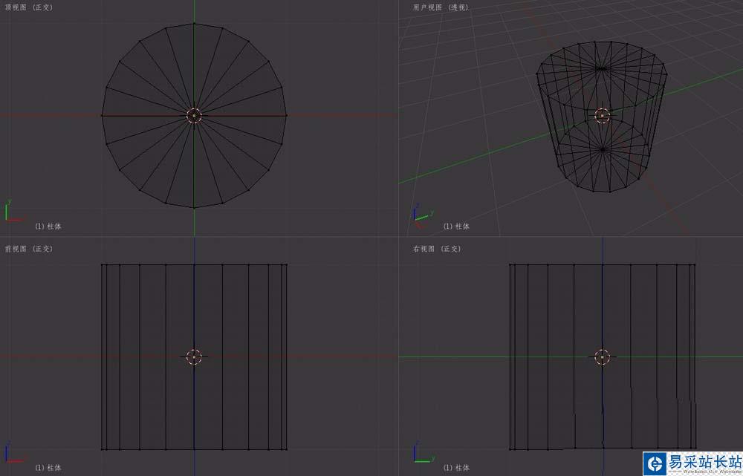Click the 顶视图 (正交) viewport label
This screenshot has height=476, width=743.
pyautogui.click(x=29, y=7)
